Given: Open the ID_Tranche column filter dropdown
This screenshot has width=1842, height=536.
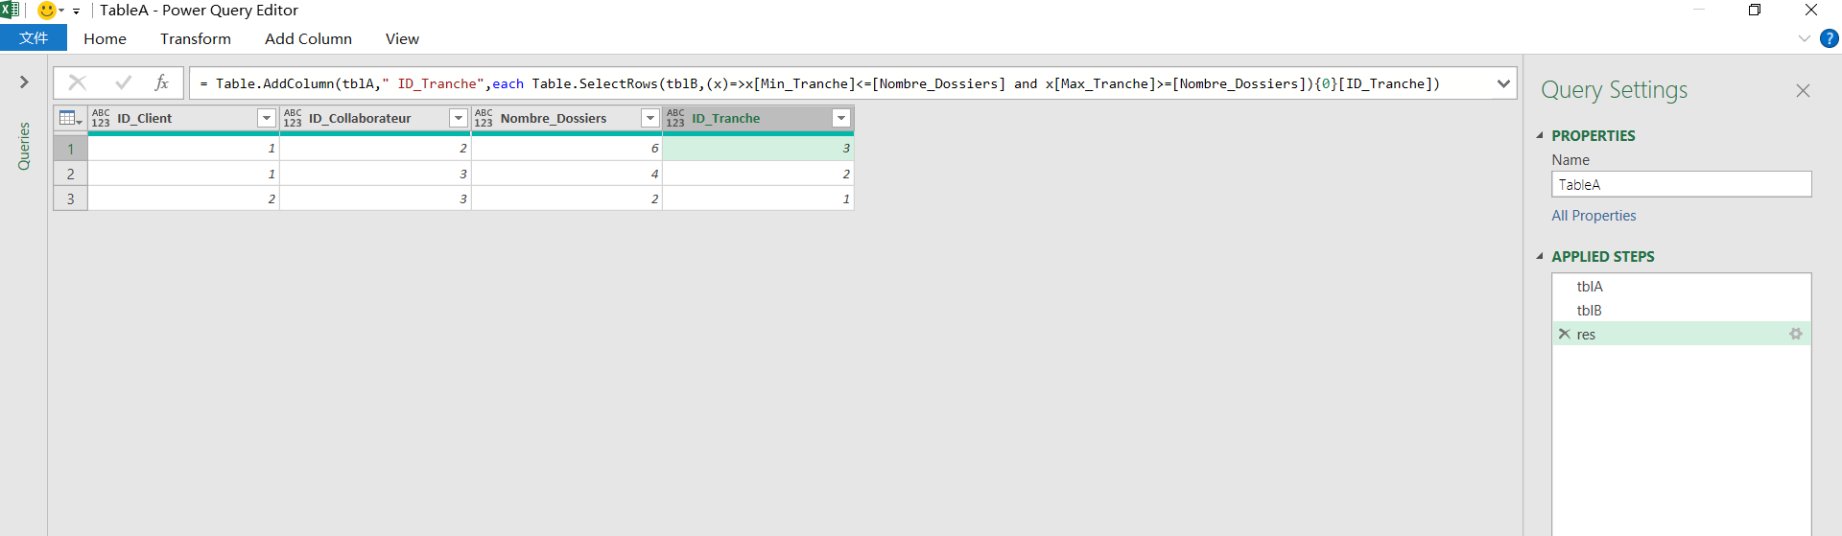Looking at the screenshot, I should pyautogui.click(x=841, y=118).
